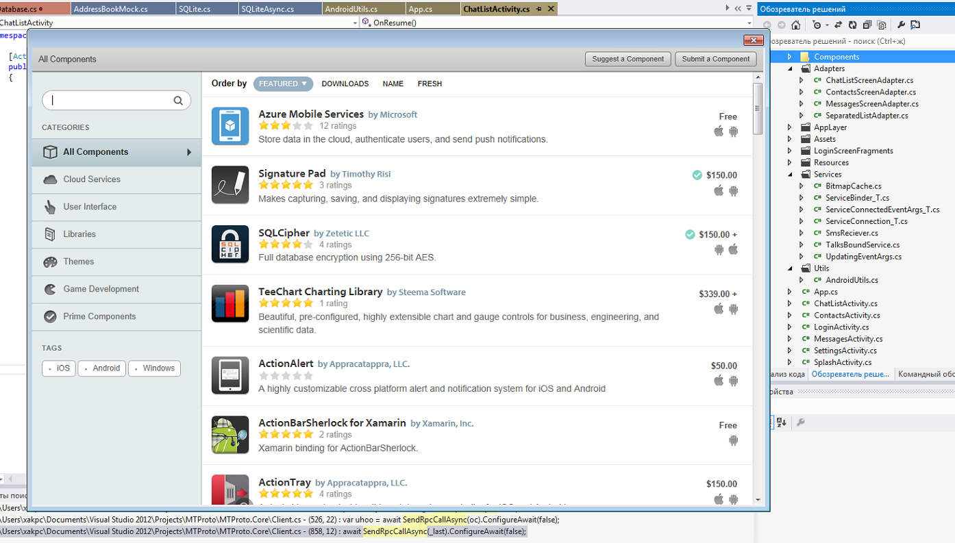This screenshot has width=955, height=543.
Task: Click the Libraries category book icon
Action: [50, 234]
